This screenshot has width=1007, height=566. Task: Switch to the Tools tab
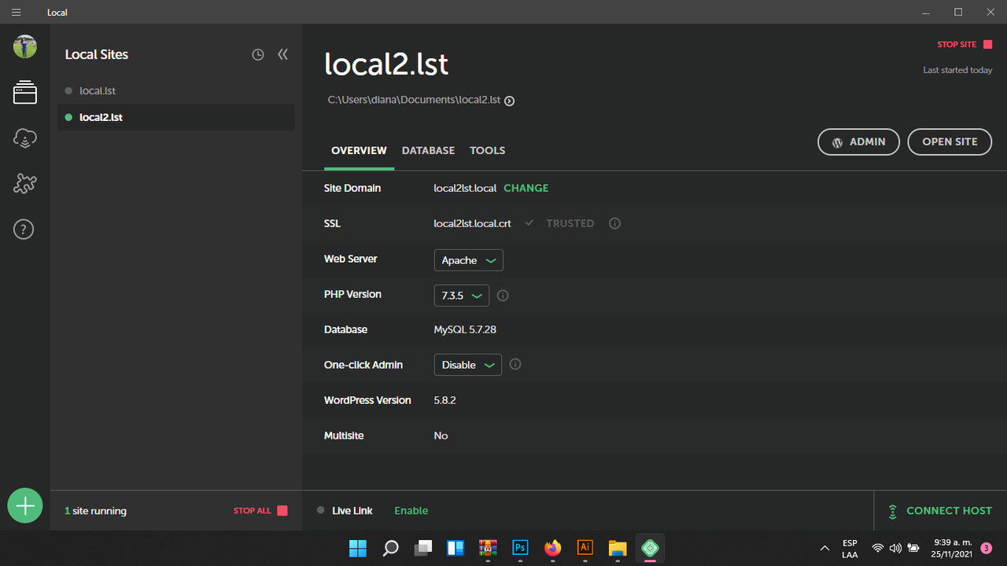tap(488, 150)
